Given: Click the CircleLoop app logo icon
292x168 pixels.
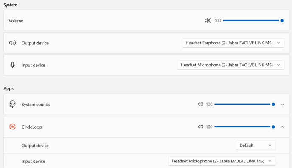Looking at the screenshot, I should [x=12, y=127].
